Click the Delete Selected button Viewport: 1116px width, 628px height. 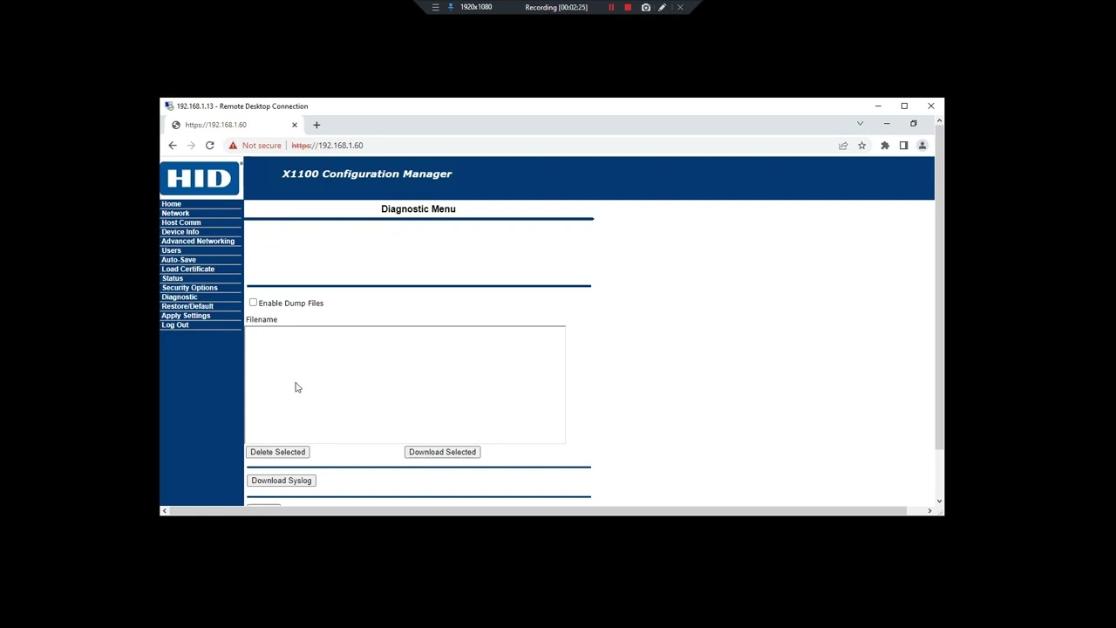[278, 452]
